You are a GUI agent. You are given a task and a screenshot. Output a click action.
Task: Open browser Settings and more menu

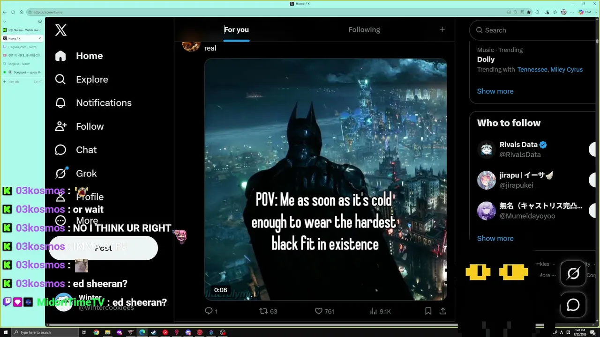(571, 12)
